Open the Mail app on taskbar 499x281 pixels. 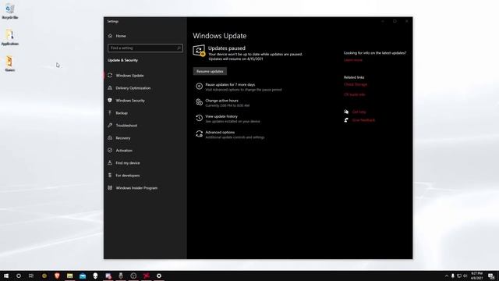[x=83, y=276]
